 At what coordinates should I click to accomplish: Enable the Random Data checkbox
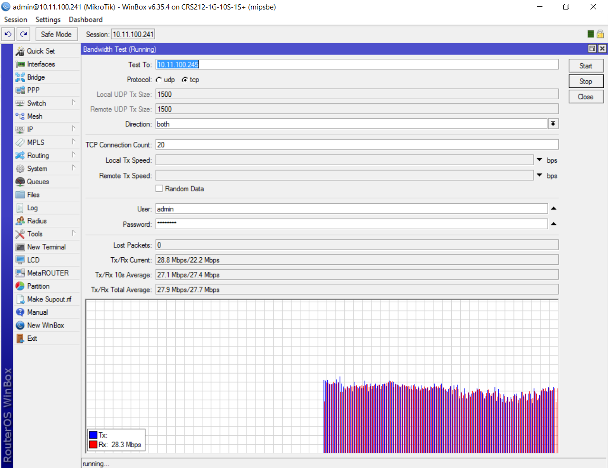pos(159,188)
